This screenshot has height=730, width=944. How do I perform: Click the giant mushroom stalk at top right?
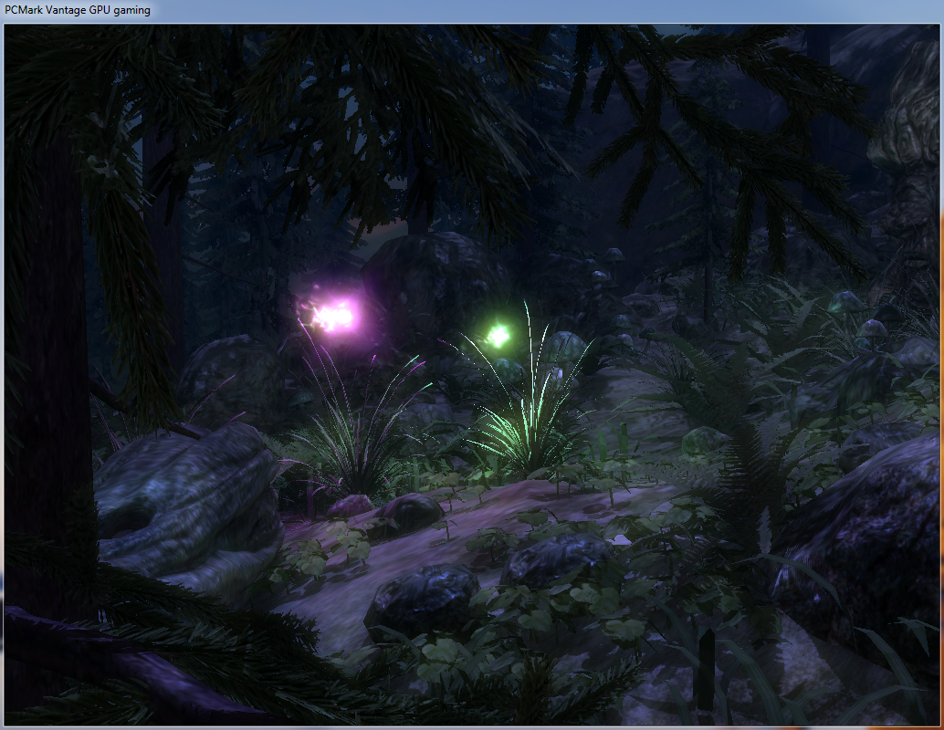908,182
